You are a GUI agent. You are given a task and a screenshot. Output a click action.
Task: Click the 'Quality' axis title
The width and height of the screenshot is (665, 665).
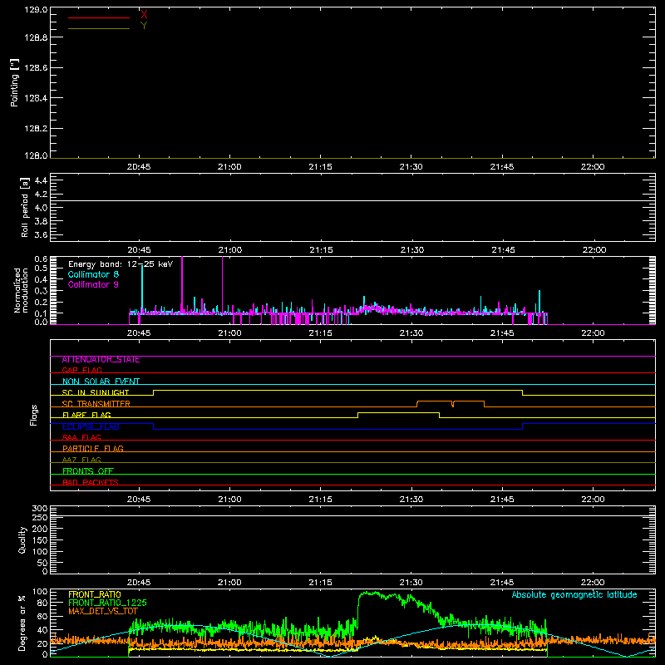(22, 539)
